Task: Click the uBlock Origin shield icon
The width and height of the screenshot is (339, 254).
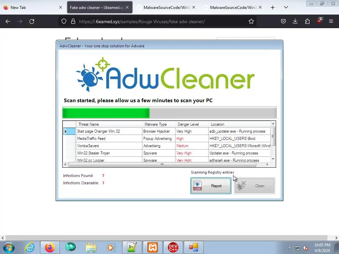Action: 319,21
